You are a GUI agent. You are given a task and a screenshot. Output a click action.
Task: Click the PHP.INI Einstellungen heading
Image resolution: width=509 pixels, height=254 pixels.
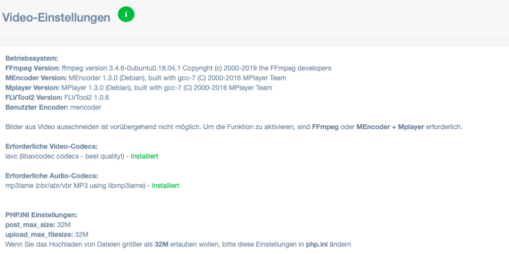click(x=42, y=215)
